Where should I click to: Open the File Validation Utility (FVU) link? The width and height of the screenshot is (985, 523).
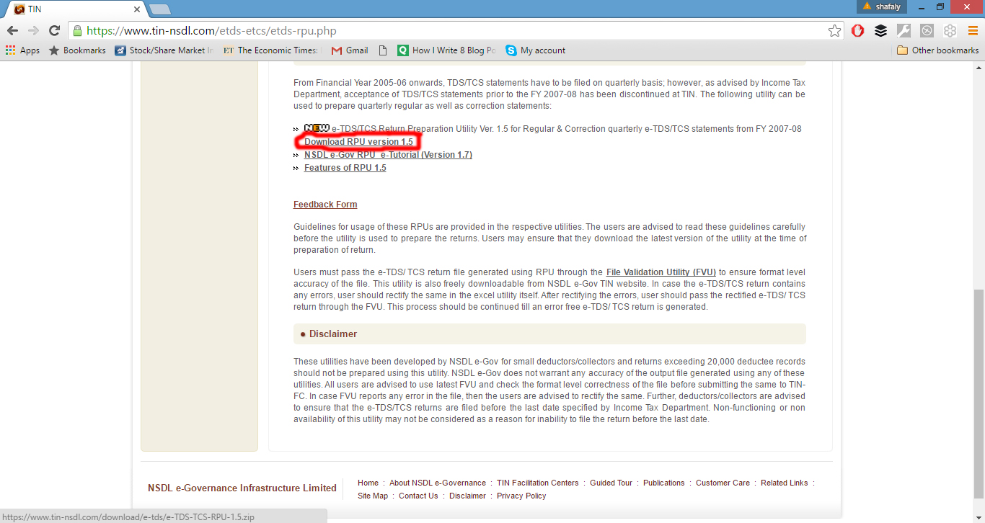661,272
